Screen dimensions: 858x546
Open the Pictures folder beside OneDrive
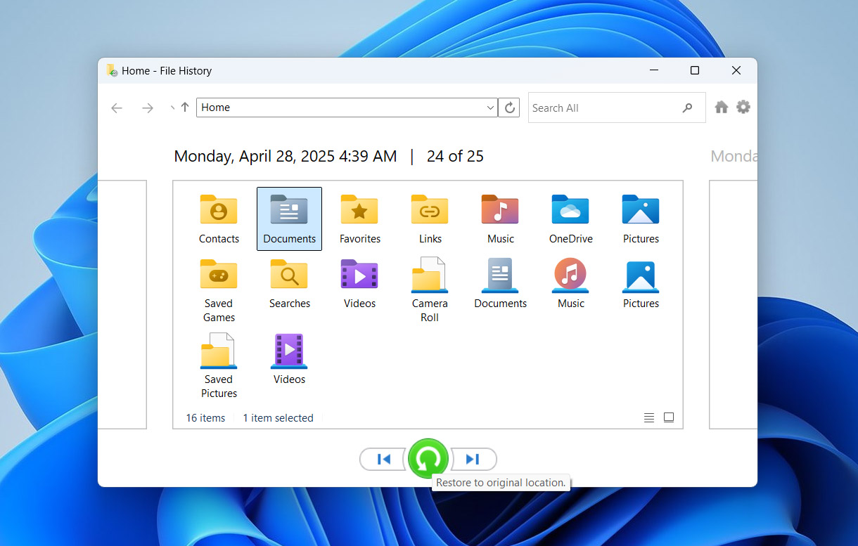tap(641, 219)
